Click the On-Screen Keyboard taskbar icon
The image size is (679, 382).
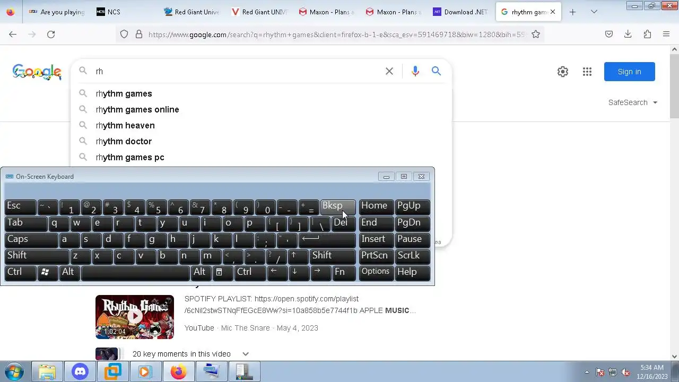(x=211, y=371)
